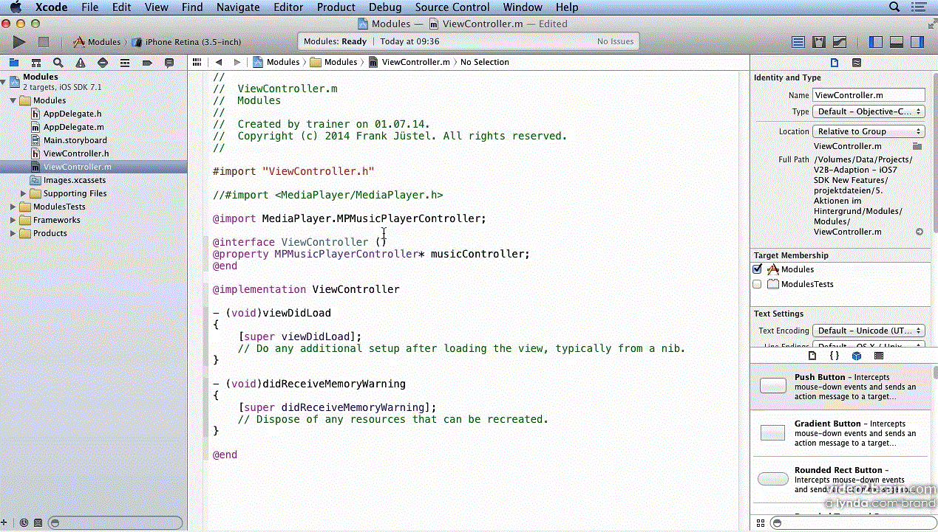This screenshot has width=938, height=532.
Task: Reveal full path in Finder arrow
Action: (x=920, y=232)
